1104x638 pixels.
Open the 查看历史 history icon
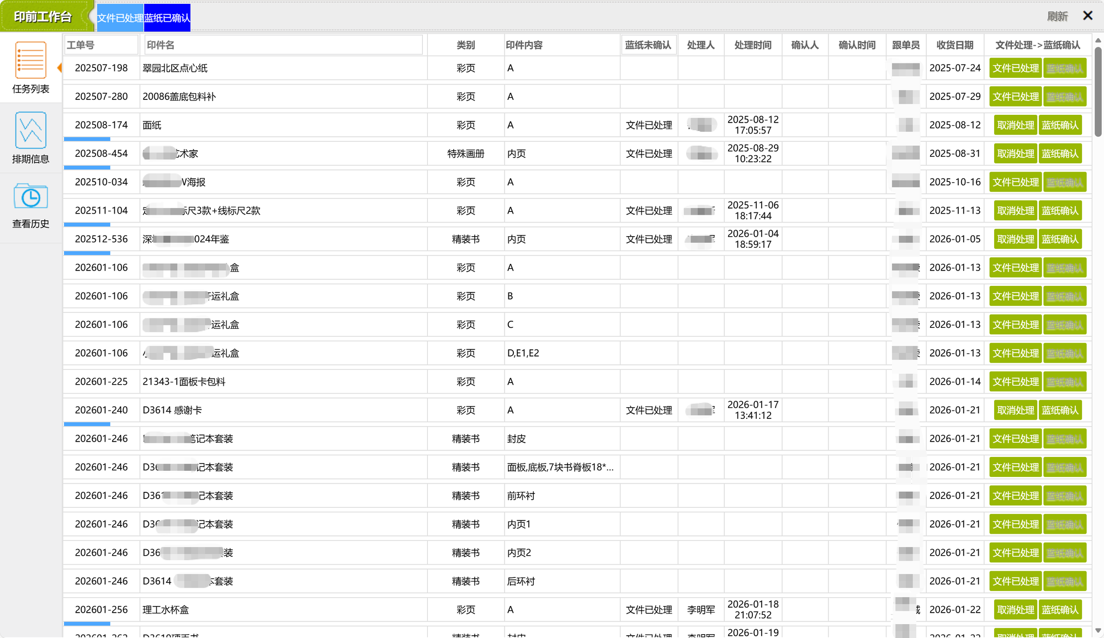(x=30, y=196)
